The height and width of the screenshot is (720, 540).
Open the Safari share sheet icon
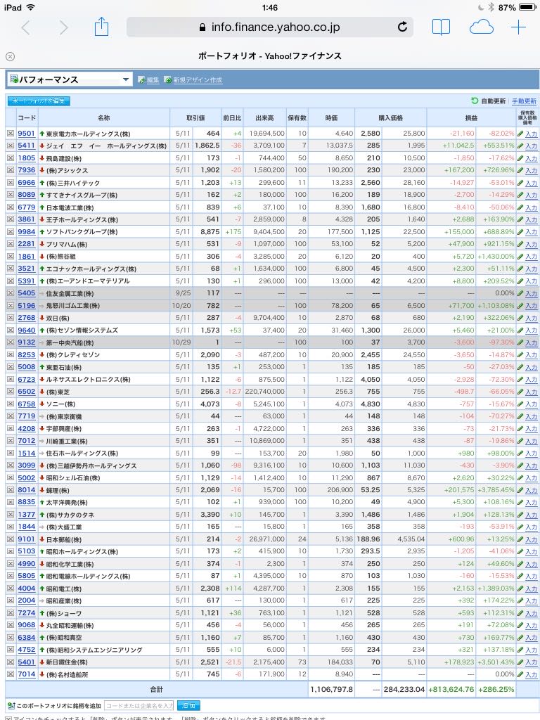[101, 27]
